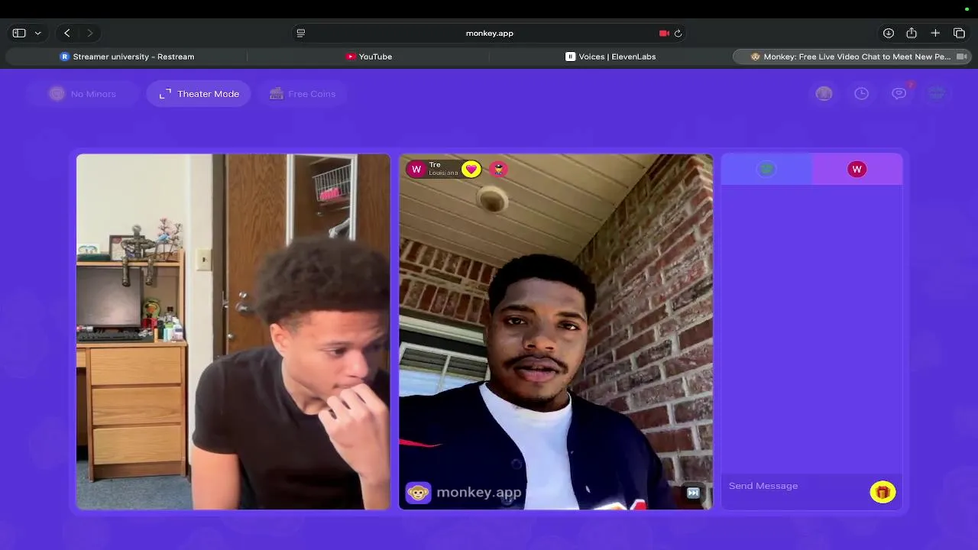Click the Send Message input field
Screen dimensions: 978x550
795,486
